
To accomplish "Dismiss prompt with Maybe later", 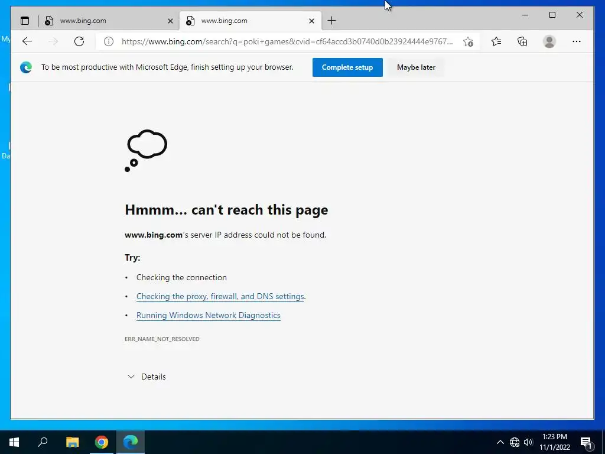I will pos(416,67).
